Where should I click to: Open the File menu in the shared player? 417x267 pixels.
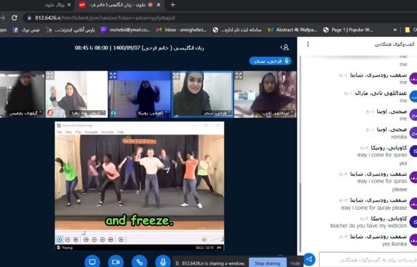[x=59, y=132]
